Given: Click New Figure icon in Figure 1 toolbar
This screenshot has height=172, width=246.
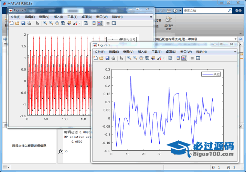Looking at the screenshot, I should click(11, 23).
